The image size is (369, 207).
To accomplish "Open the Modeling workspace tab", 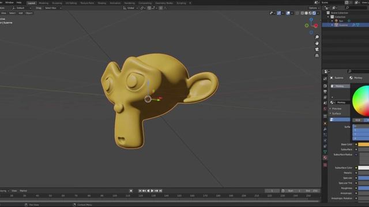I will coord(44,3).
